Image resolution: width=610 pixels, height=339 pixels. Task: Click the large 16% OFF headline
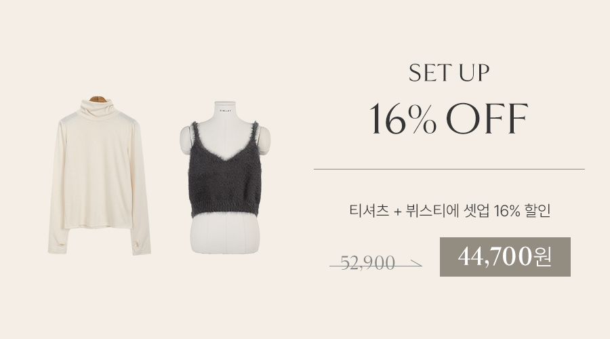click(449, 119)
